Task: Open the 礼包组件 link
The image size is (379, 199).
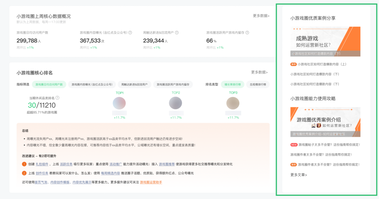Action: pyautogui.click(x=42, y=164)
